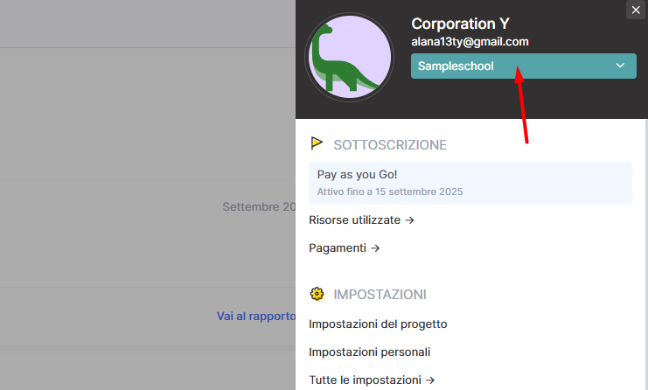
Task: Click the arrow next to Risorse utilizzate
Action: coord(409,220)
